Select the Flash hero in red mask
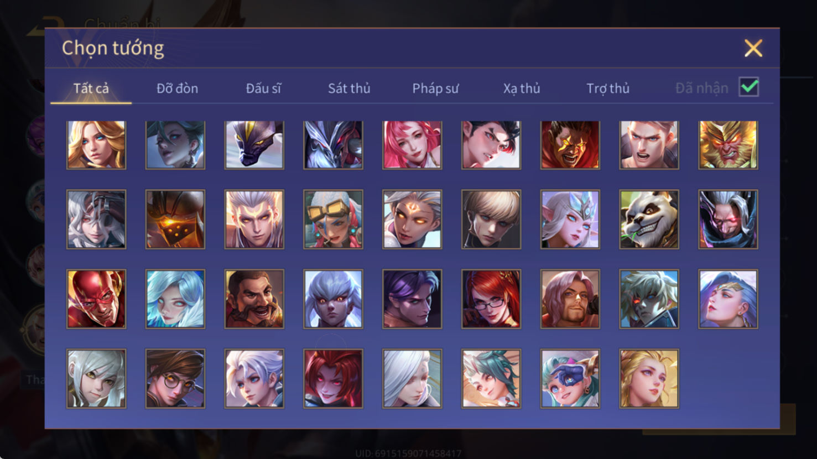This screenshot has height=459, width=817. [96, 299]
